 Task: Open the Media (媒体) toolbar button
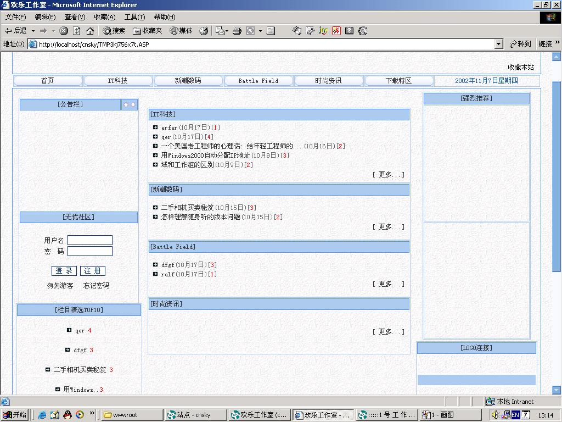pos(181,31)
